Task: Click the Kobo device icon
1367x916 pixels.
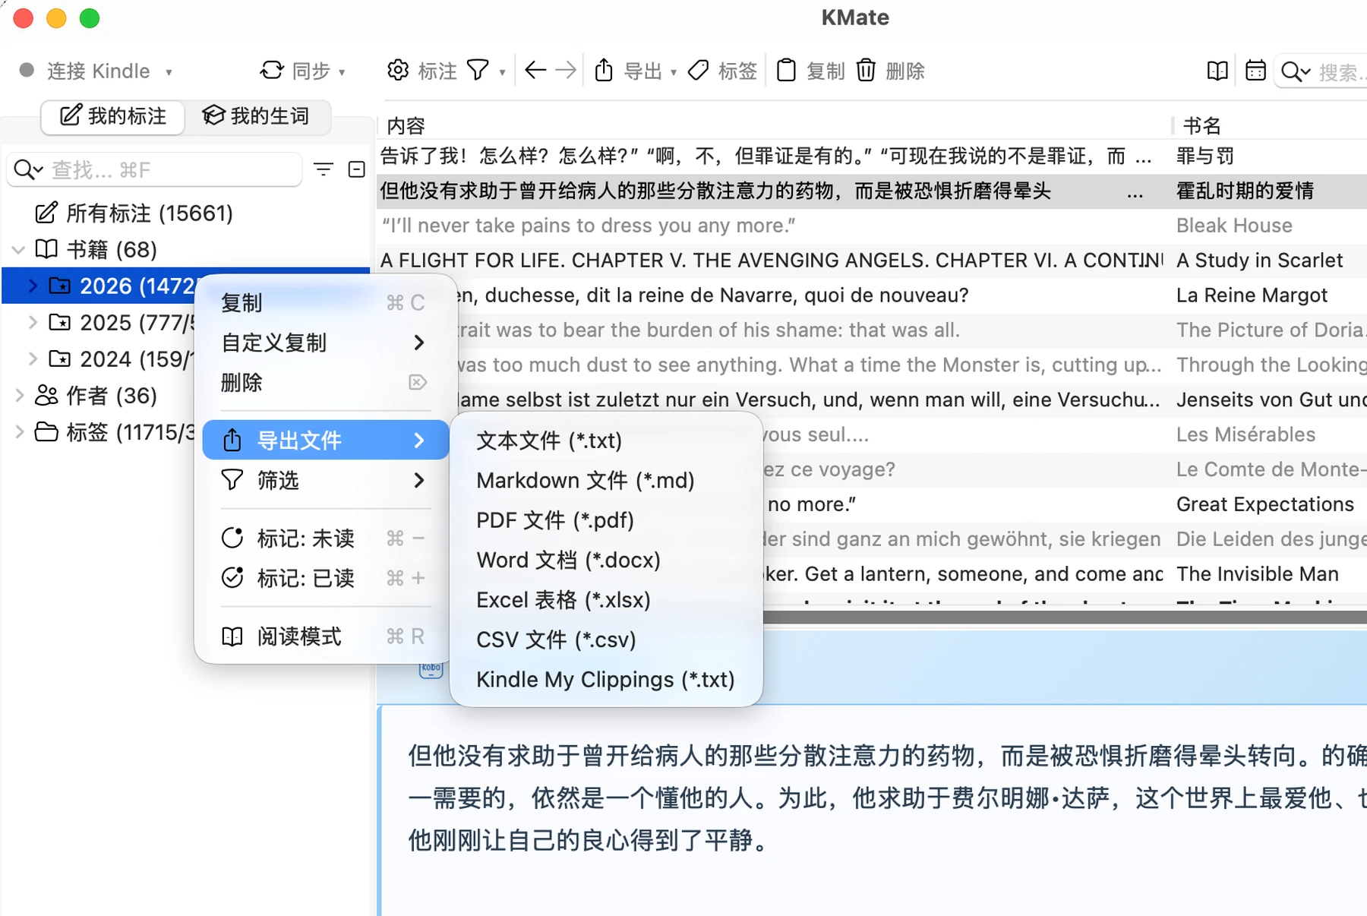Action: [x=431, y=670]
